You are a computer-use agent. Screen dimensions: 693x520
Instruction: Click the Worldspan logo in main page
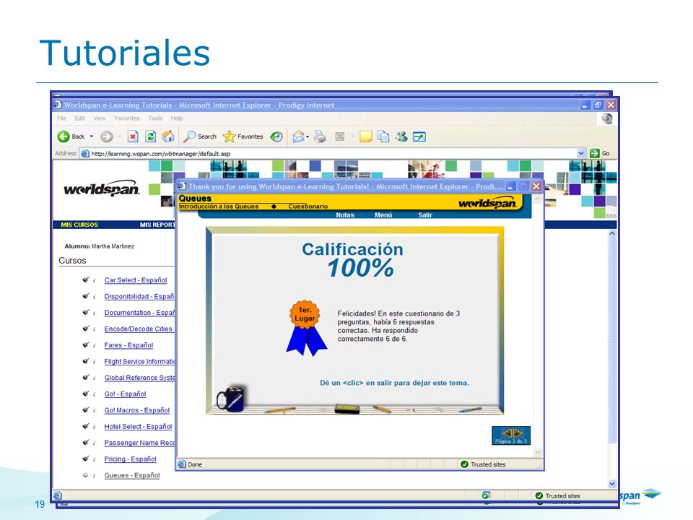point(102,189)
